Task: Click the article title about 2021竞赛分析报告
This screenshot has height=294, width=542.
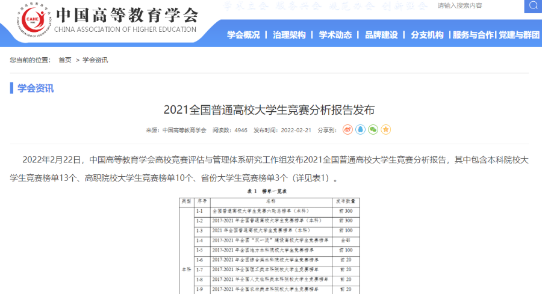Action: (269, 111)
